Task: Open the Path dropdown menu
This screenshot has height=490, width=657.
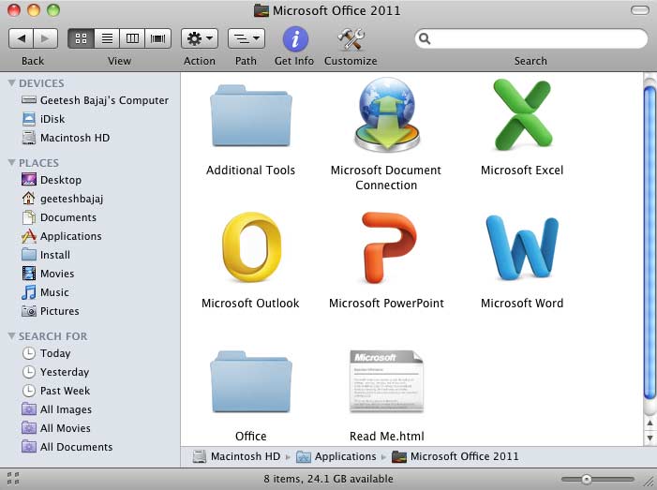Action: pyautogui.click(x=246, y=39)
